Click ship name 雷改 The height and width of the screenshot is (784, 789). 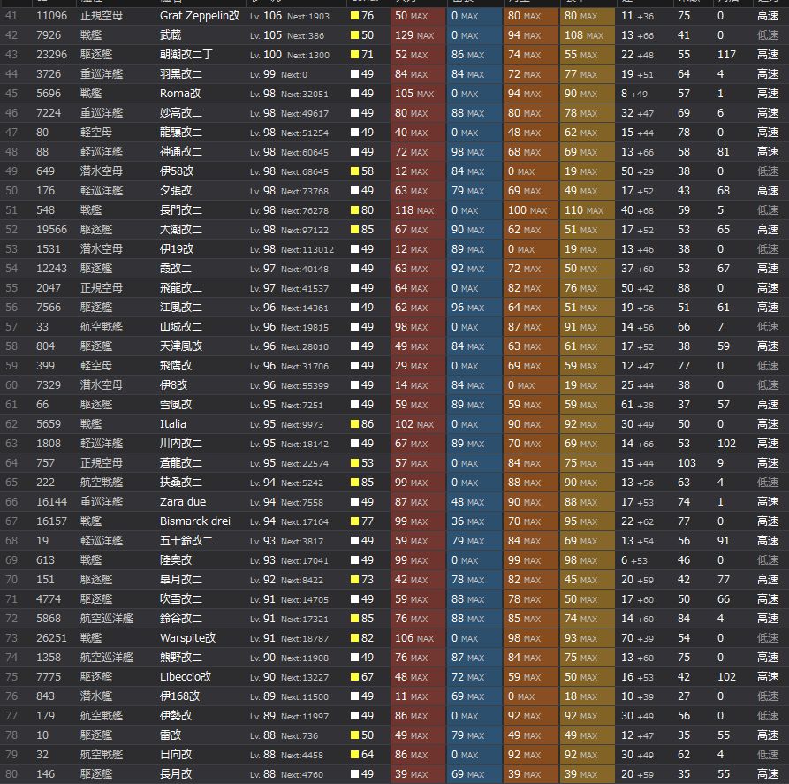coord(170,735)
